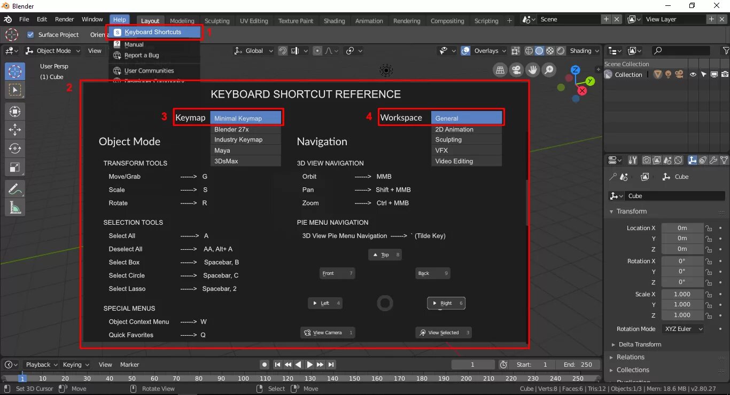Play the animation in reverse
Screen dimensions: 730x395
(299, 365)
